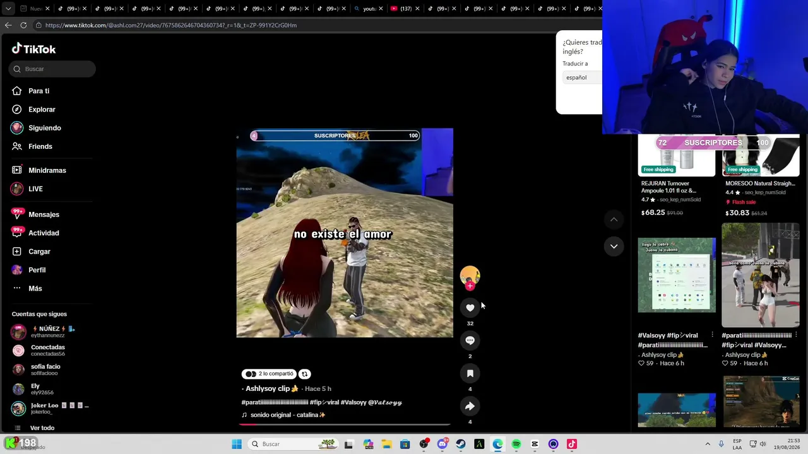Screen dimensions: 808x454
Task: Click the tiktok.com address bar
Action: click(170, 25)
